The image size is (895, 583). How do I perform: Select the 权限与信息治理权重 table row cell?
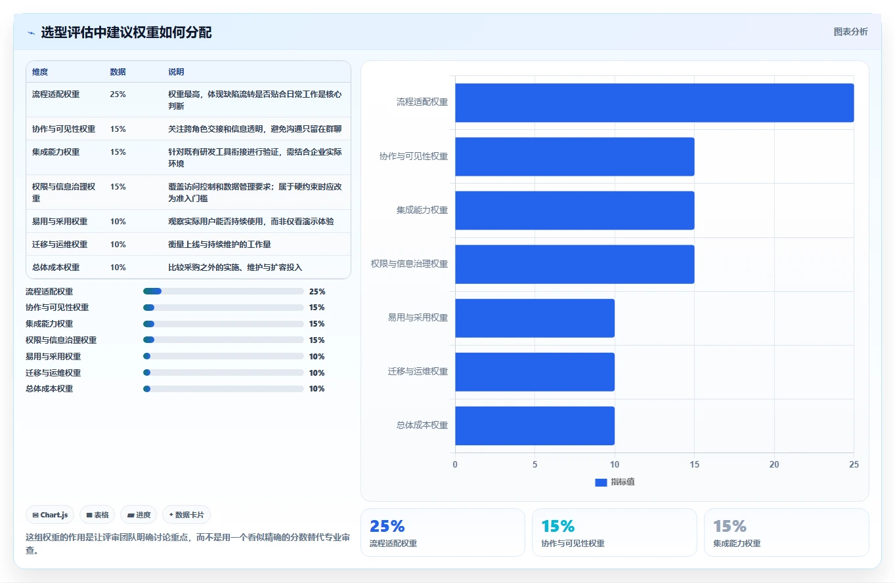(64, 192)
